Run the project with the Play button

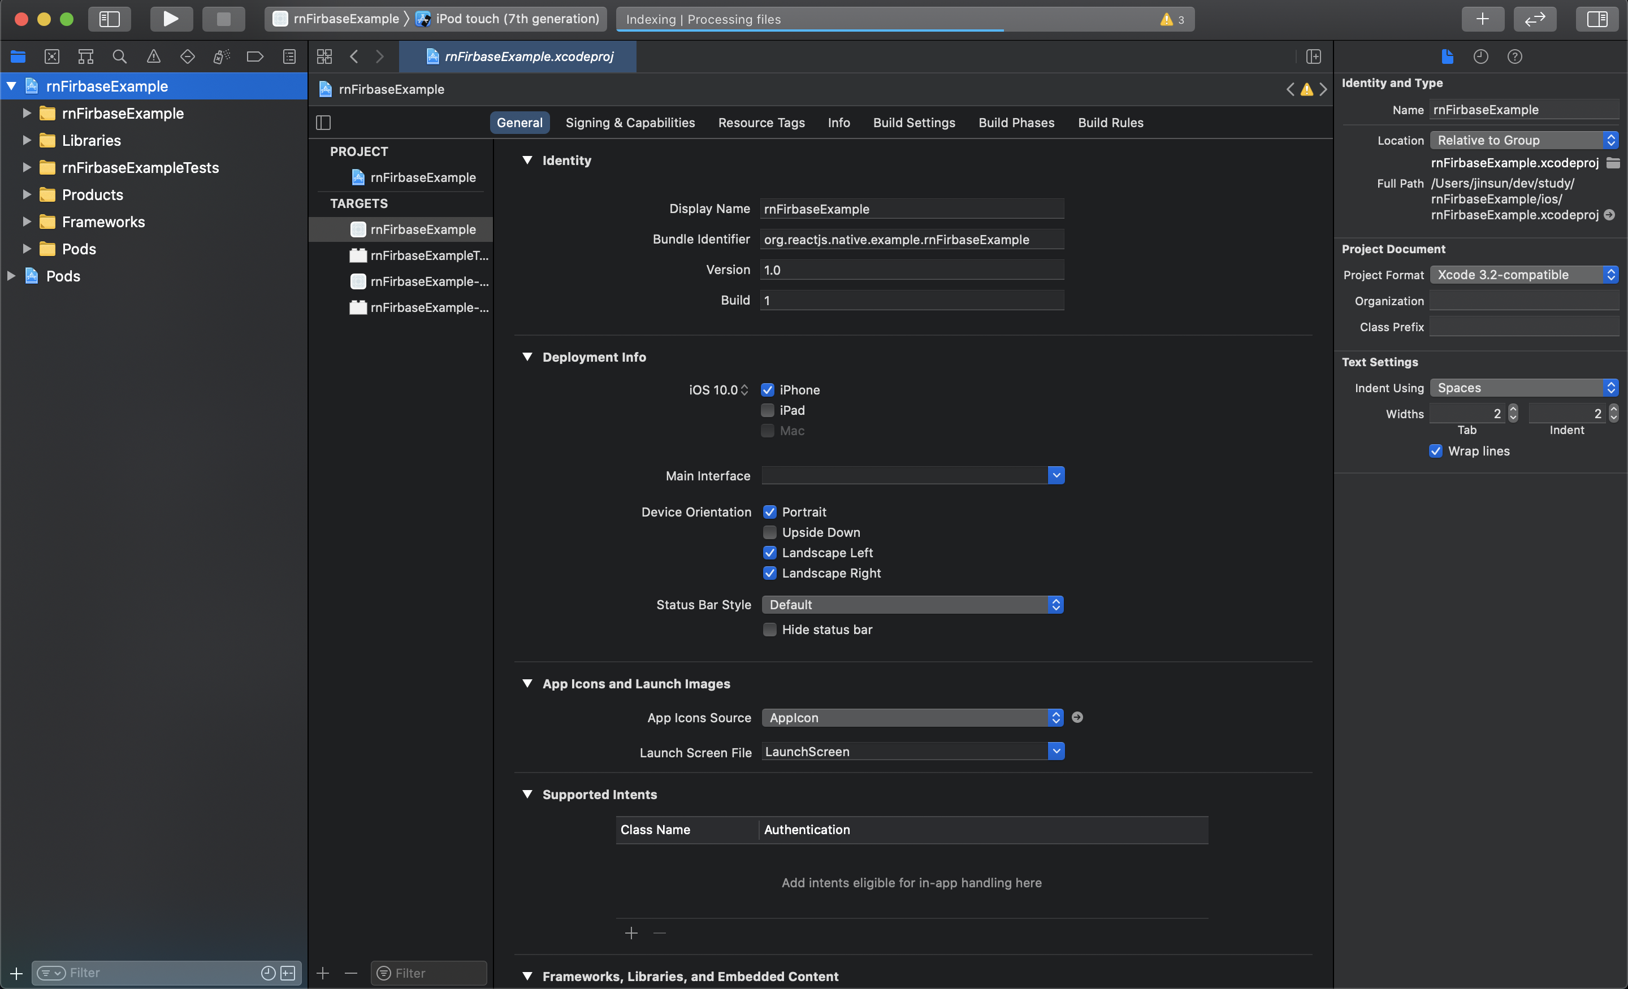[x=171, y=19]
